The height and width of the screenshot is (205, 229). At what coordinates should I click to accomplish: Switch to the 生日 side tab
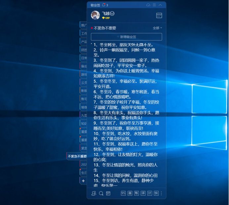[83, 172]
